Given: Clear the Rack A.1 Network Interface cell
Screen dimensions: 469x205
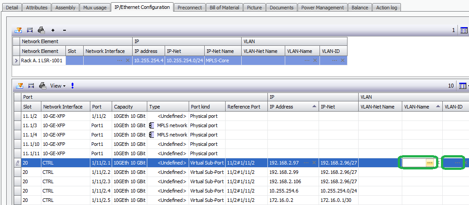Looking at the screenshot, I should (128, 60).
